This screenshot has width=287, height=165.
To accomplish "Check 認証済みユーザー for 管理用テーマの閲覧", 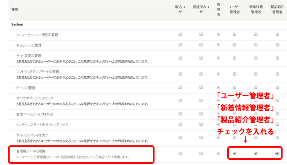I will 201,153.
